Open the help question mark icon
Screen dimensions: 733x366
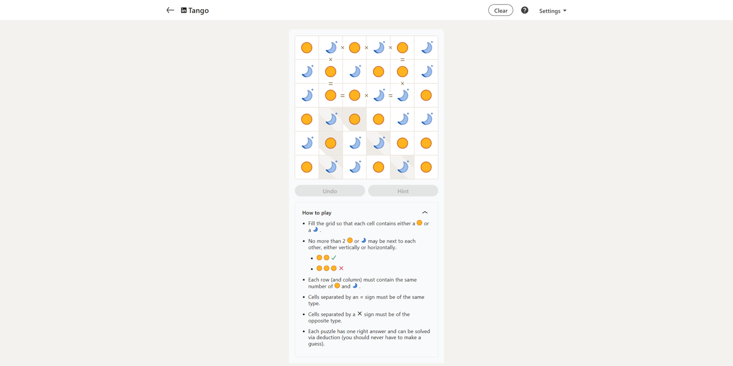coord(525,10)
